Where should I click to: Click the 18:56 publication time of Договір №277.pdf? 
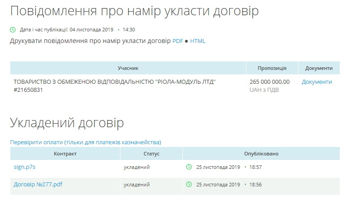point(255,184)
